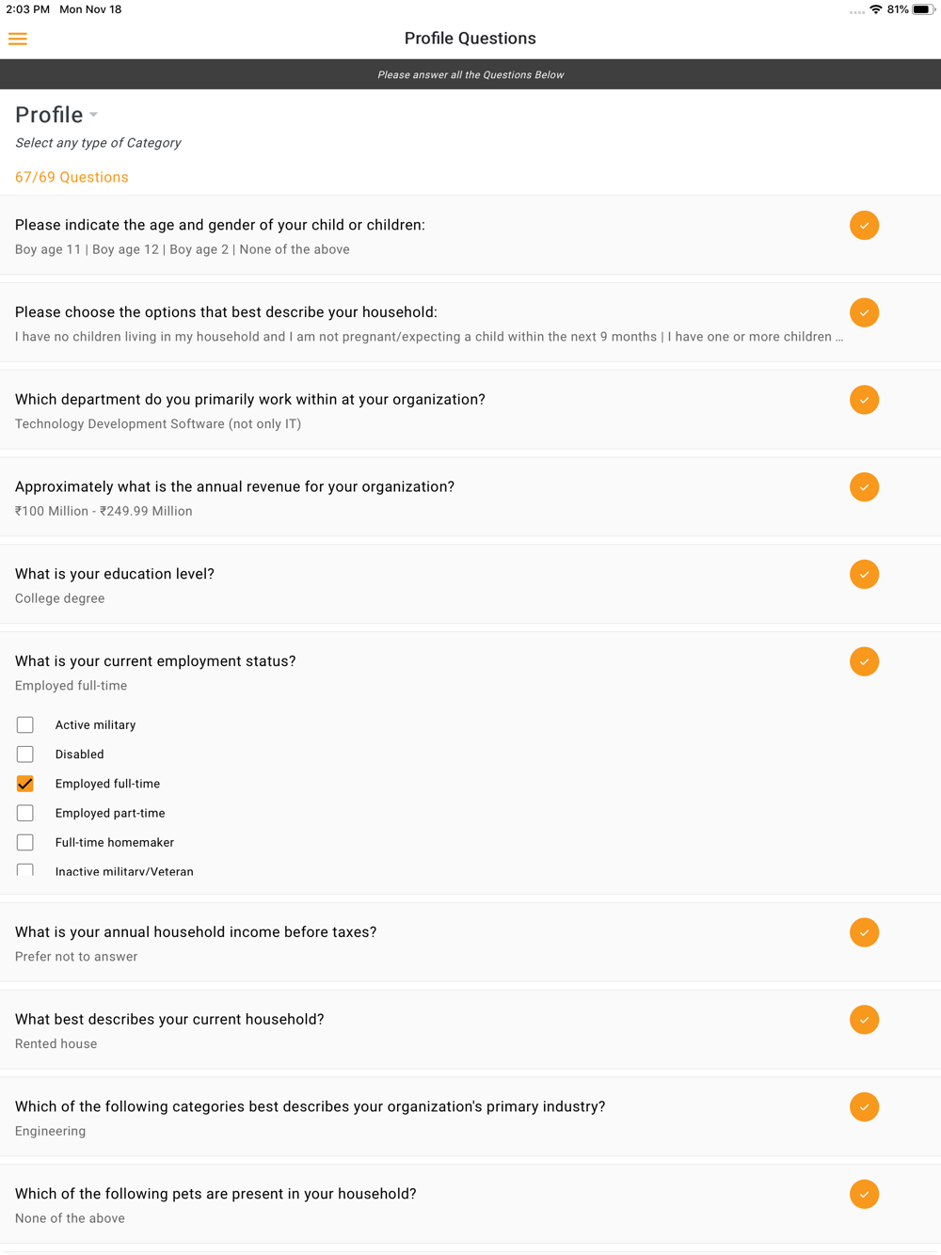Screen dimensions: 941x1255
Task: Tap checkmark icon for child age question
Action: pyautogui.click(x=864, y=226)
